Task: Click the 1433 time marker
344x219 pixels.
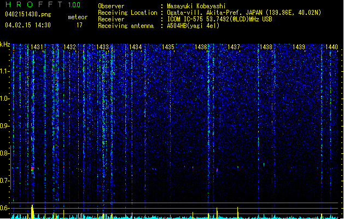Action: click(102, 47)
